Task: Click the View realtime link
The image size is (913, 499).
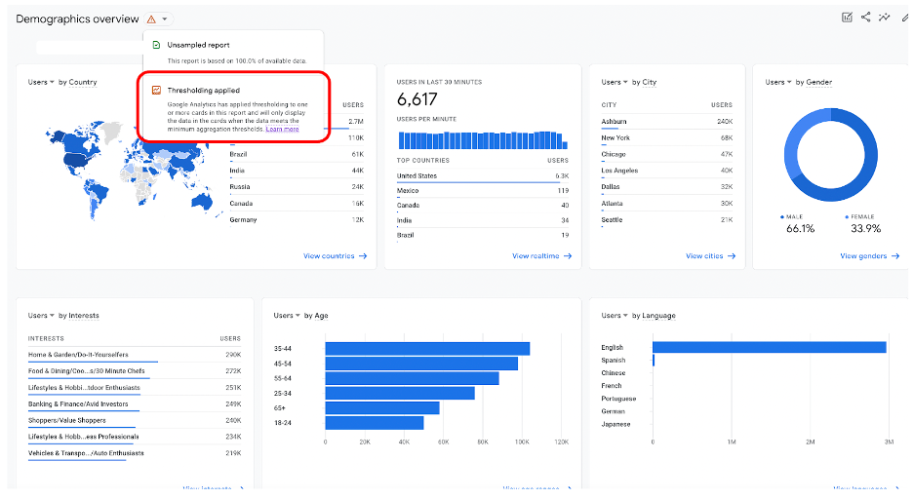Action: tap(536, 256)
